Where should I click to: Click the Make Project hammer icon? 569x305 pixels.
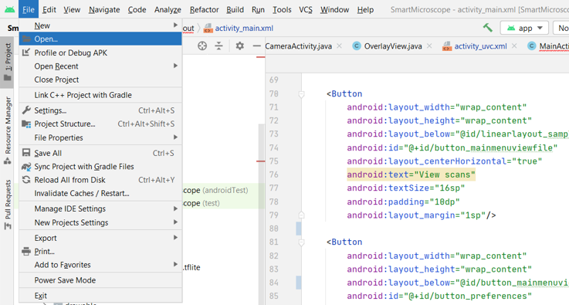488,28
